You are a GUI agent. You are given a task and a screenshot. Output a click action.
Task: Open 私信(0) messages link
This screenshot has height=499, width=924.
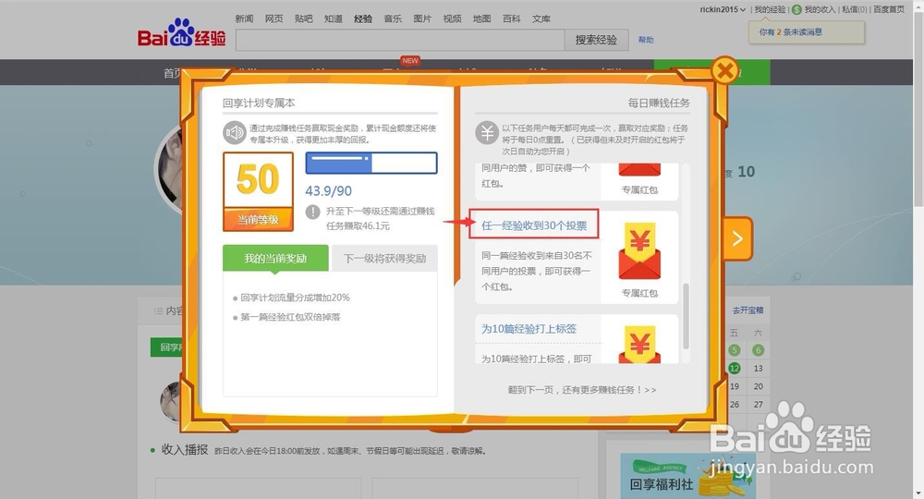tap(854, 9)
